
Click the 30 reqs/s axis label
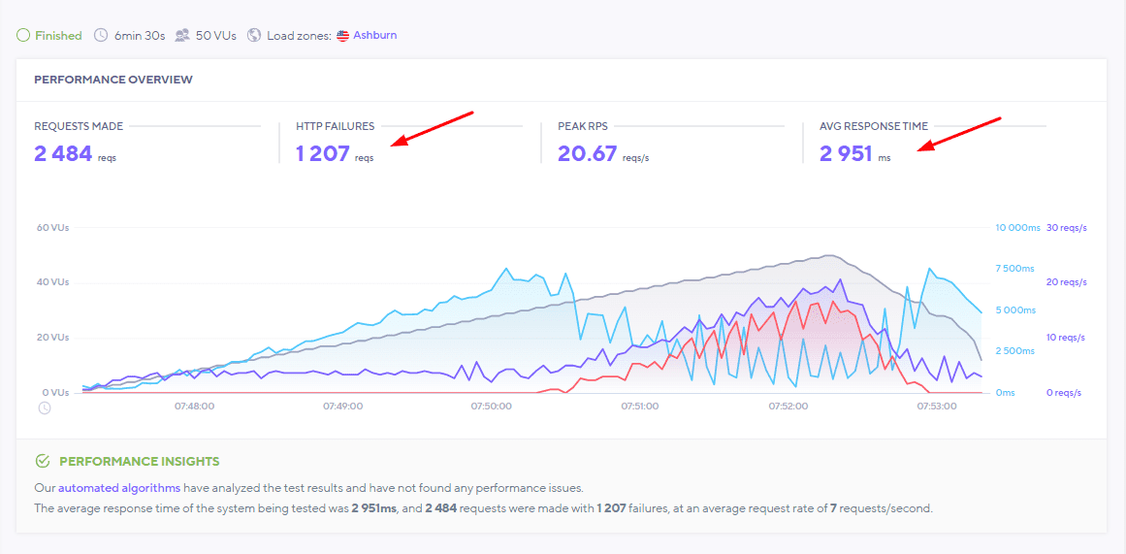point(1067,228)
